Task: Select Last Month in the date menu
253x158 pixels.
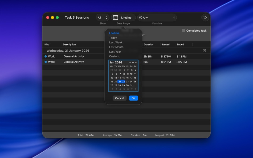Action: [116, 47]
